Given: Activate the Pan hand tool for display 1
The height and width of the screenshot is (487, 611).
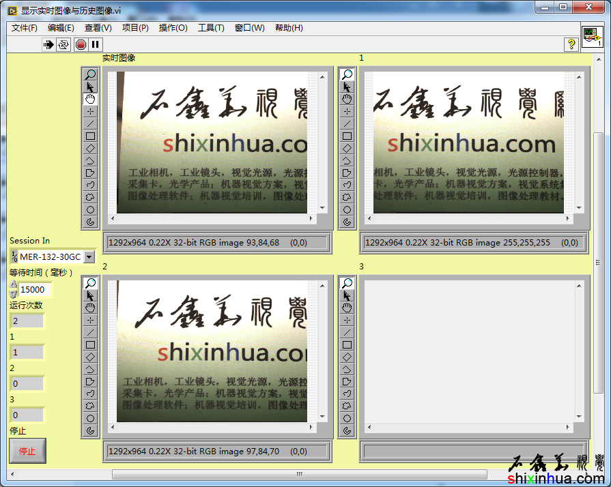Looking at the screenshot, I should 347,99.
